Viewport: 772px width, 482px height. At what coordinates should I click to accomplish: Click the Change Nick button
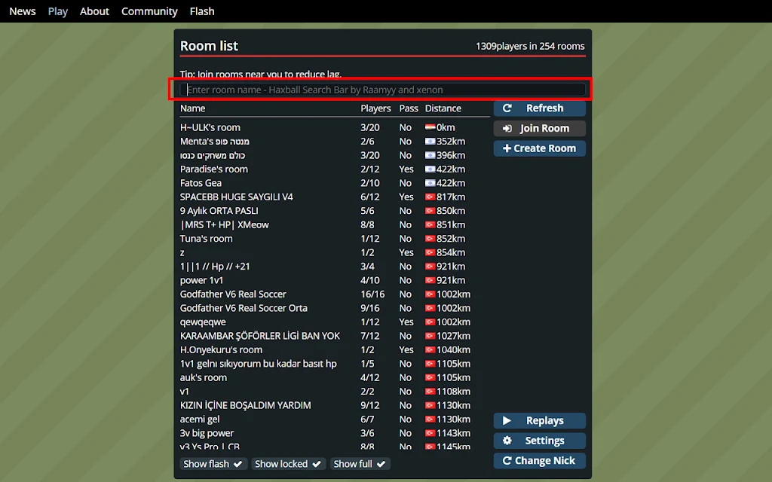tap(540, 461)
